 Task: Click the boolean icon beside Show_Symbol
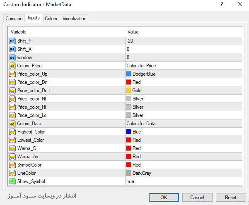tap(12, 181)
